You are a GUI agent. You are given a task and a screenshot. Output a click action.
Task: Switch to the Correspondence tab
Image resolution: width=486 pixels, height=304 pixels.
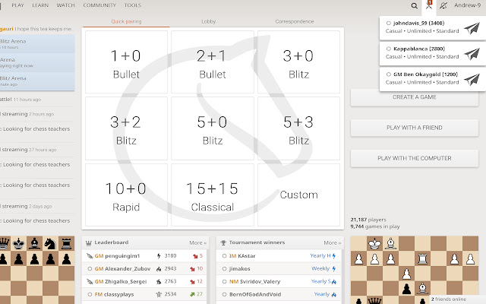(x=295, y=21)
